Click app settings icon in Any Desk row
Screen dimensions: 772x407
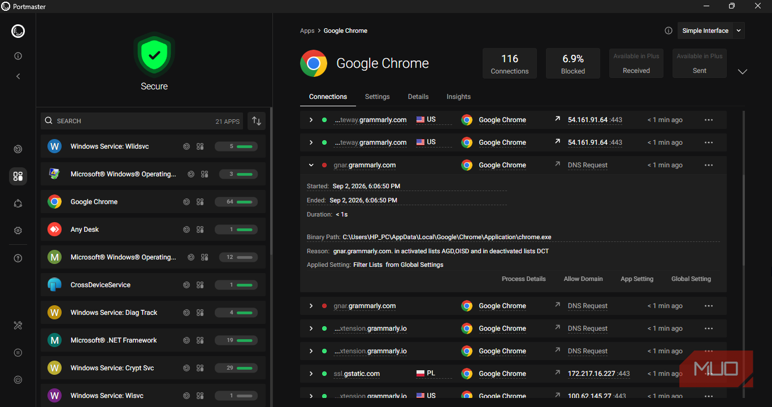coord(200,230)
